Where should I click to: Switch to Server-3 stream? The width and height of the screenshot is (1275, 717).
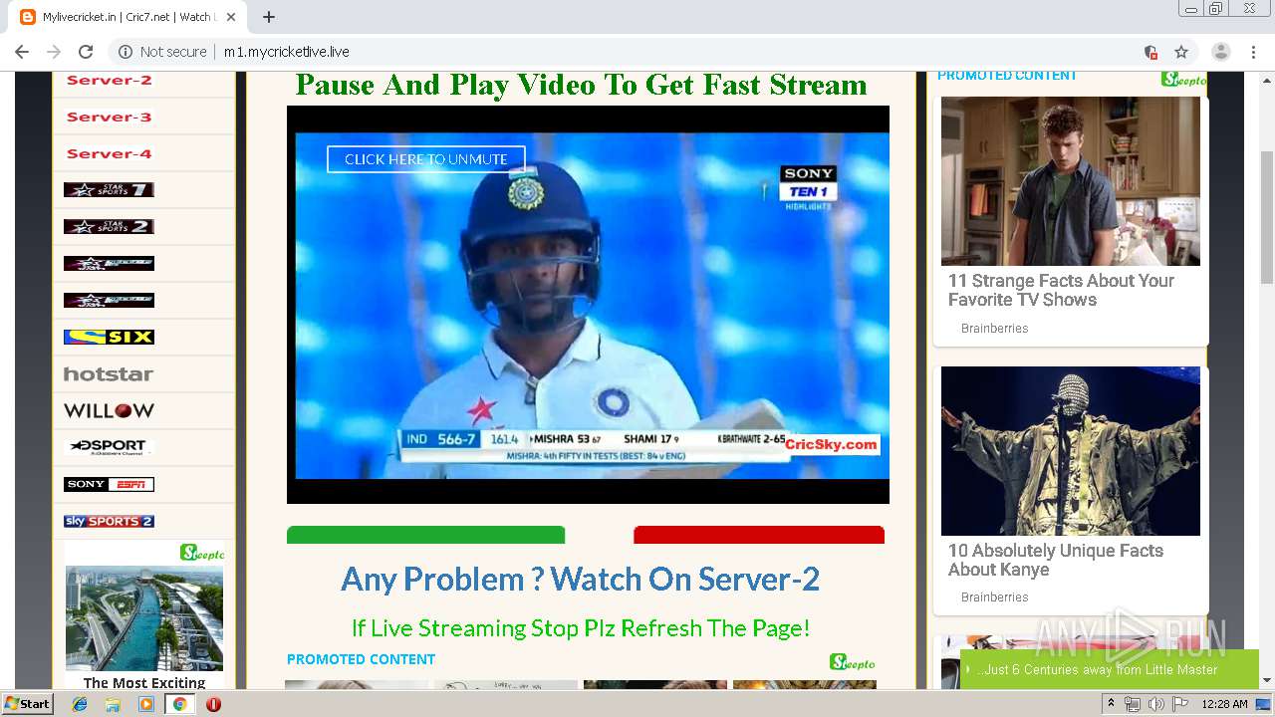109,117
